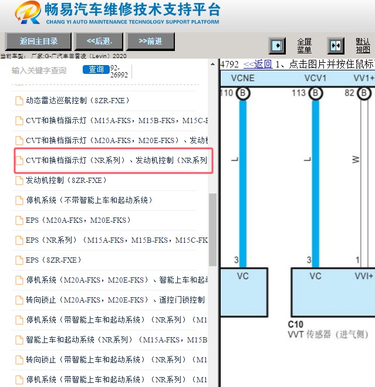Image resolution: width=375 pixels, height=387 pixels.
Task: Open CVT和换档指示灯 M15A-FKS entry
Action: [117, 121]
